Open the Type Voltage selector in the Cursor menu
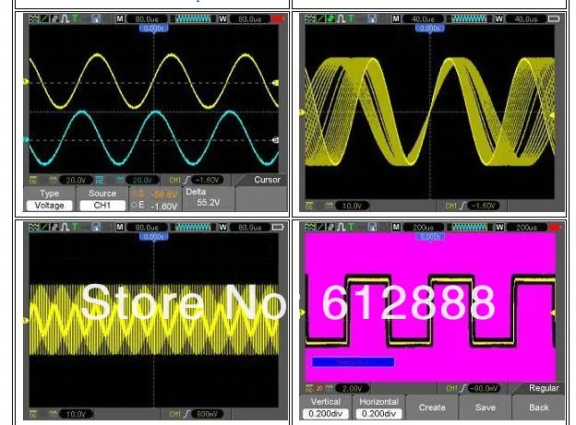The height and width of the screenshot is (425, 576). click(x=50, y=199)
